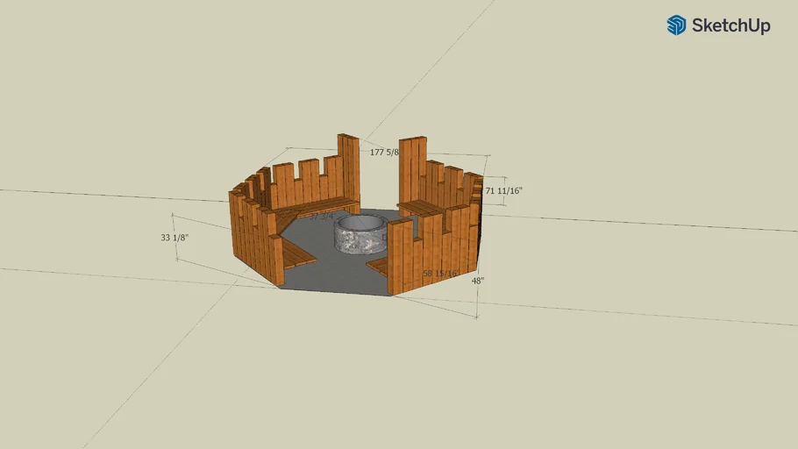Click the SketchUp cube logo icon
798x449 pixels.
676,25
